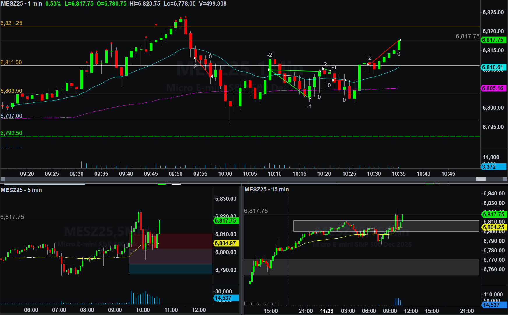Click the green 6,817.75 tag on 15 min chart
Viewport: 508px width, 315px height.
[x=494, y=214]
